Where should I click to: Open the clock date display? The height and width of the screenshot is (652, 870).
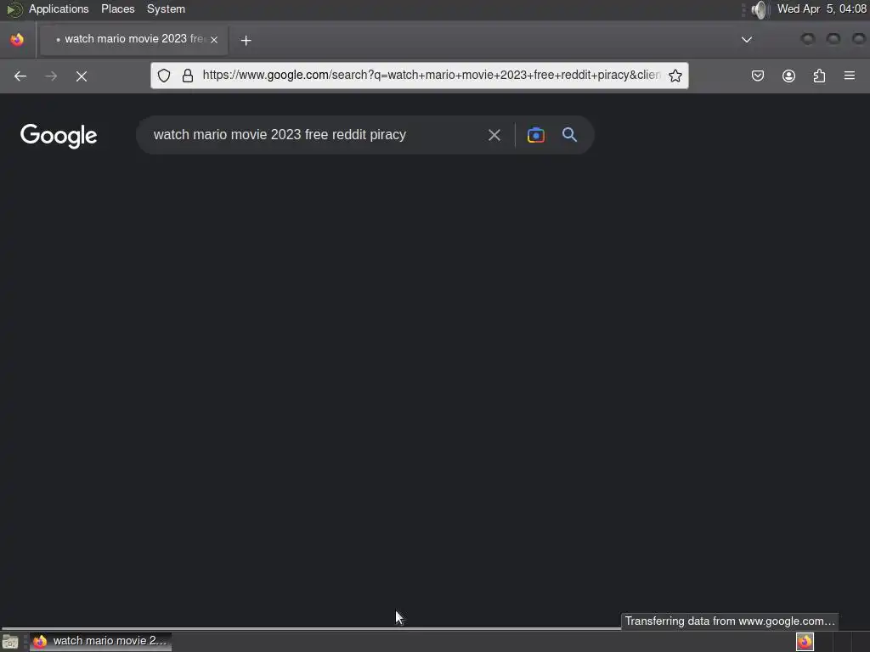click(x=822, y=8)
